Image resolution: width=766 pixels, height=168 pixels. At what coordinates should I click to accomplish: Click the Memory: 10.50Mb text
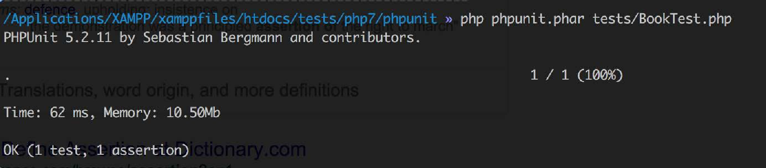coord(162,113)
